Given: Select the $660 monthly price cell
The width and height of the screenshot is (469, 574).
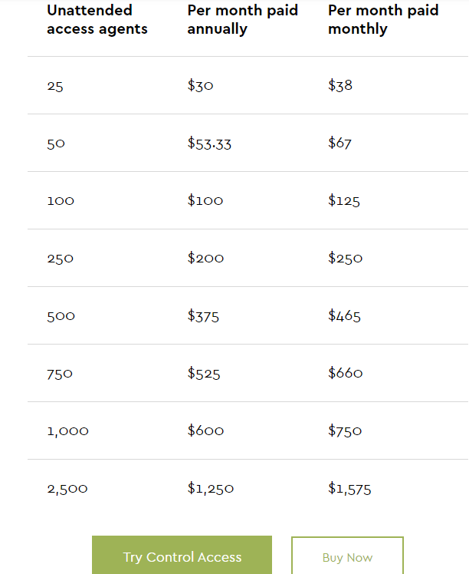Looking at the screenshot, I should coord(345,374).
